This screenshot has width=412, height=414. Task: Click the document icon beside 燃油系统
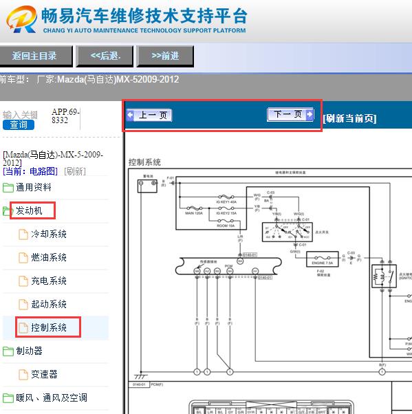coord(23,258)
